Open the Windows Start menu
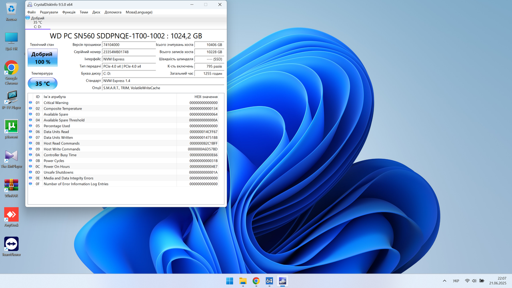The image size is (512, 288). point(230,281)
